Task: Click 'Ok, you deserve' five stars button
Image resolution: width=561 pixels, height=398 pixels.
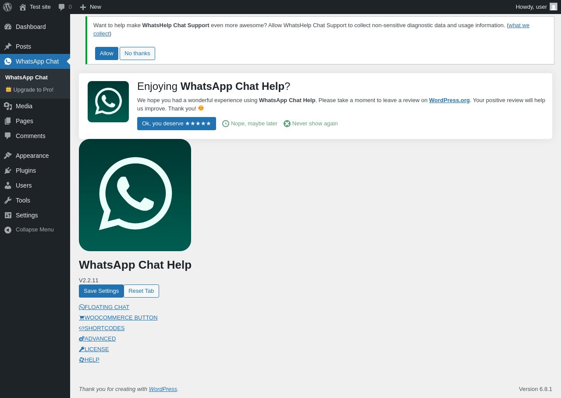Action: (x=177, y=124)
